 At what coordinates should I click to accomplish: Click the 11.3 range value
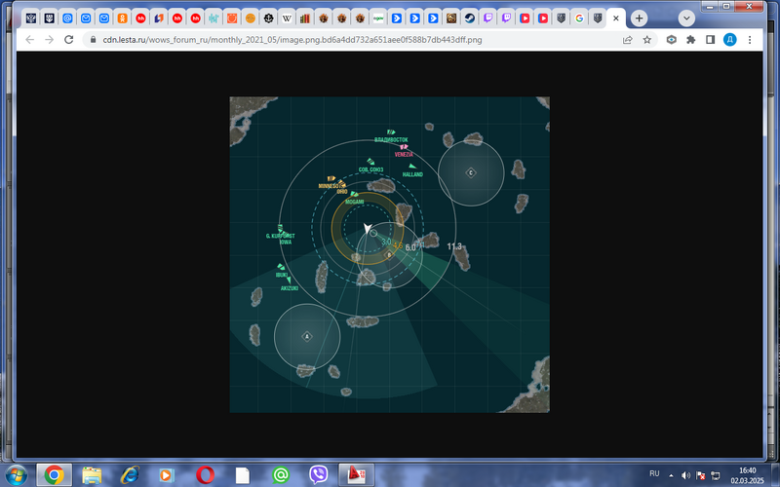click(x=454, y=246)
